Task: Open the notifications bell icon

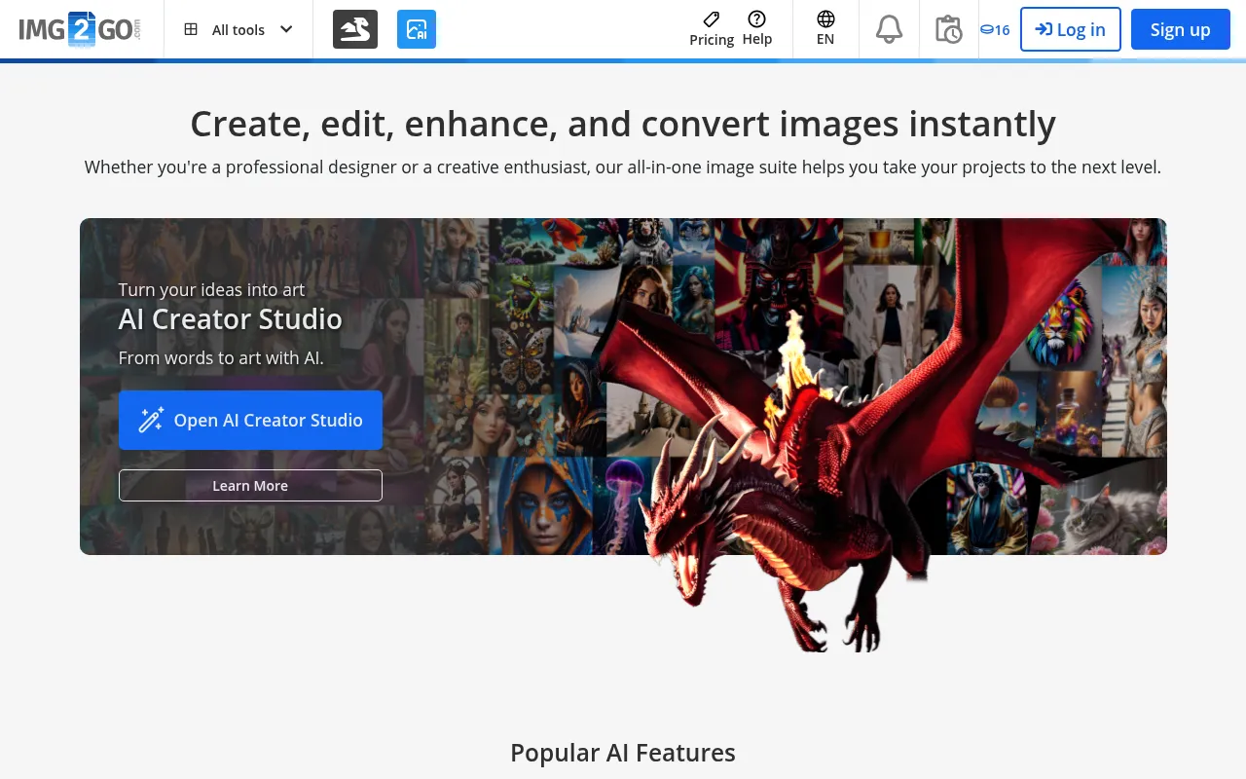Action: (888, 29)
